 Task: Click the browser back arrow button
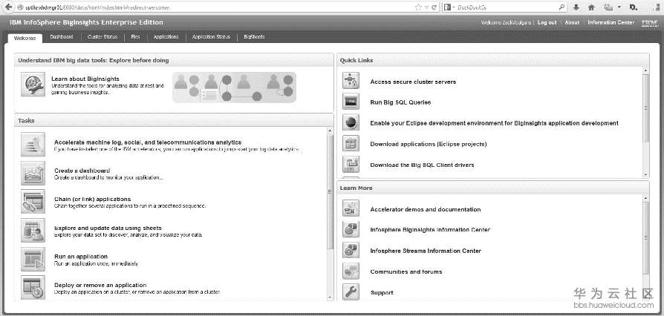click(x=8, y=7)
